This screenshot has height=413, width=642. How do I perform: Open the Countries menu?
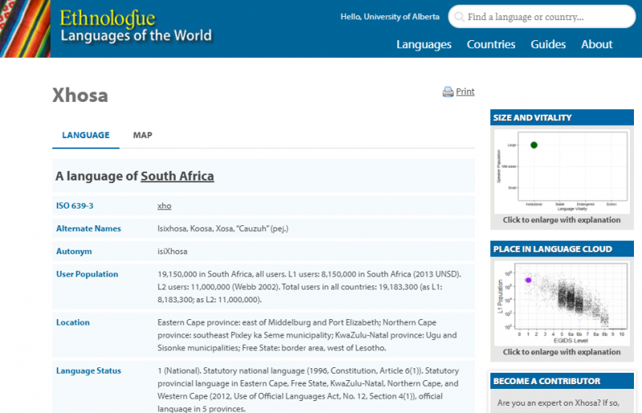pyautogui.click(x=491, y=44)
